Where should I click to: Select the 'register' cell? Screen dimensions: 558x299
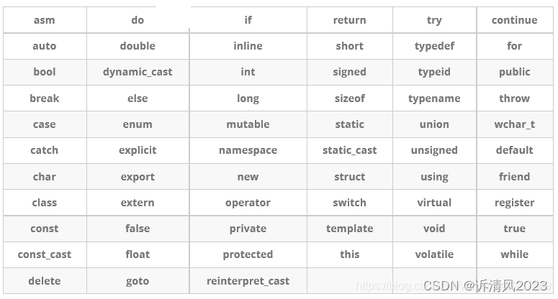[x=515, y=203]
